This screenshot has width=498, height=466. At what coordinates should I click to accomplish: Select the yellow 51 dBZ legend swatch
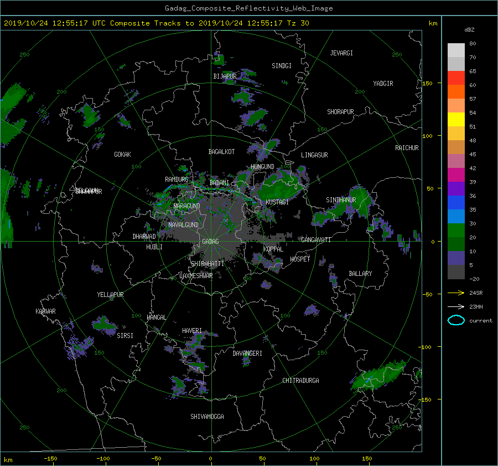[x=456, y=119]
